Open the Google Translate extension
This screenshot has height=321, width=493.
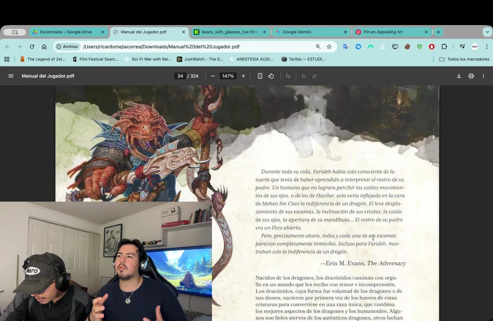(x=346, y=46)
